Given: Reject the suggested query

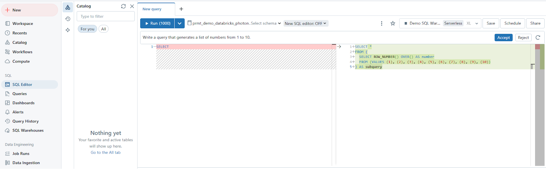Looking at the screenshot, I should (523, 38).
